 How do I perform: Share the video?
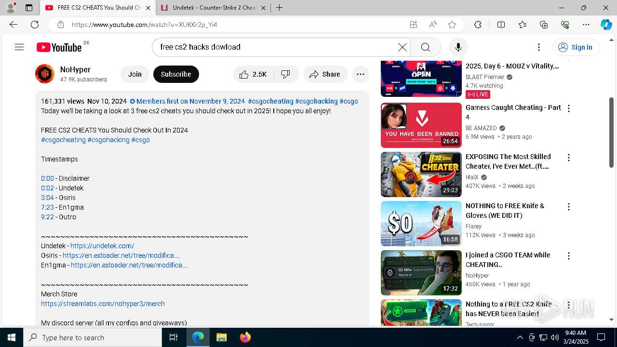(x=325, y=74)
